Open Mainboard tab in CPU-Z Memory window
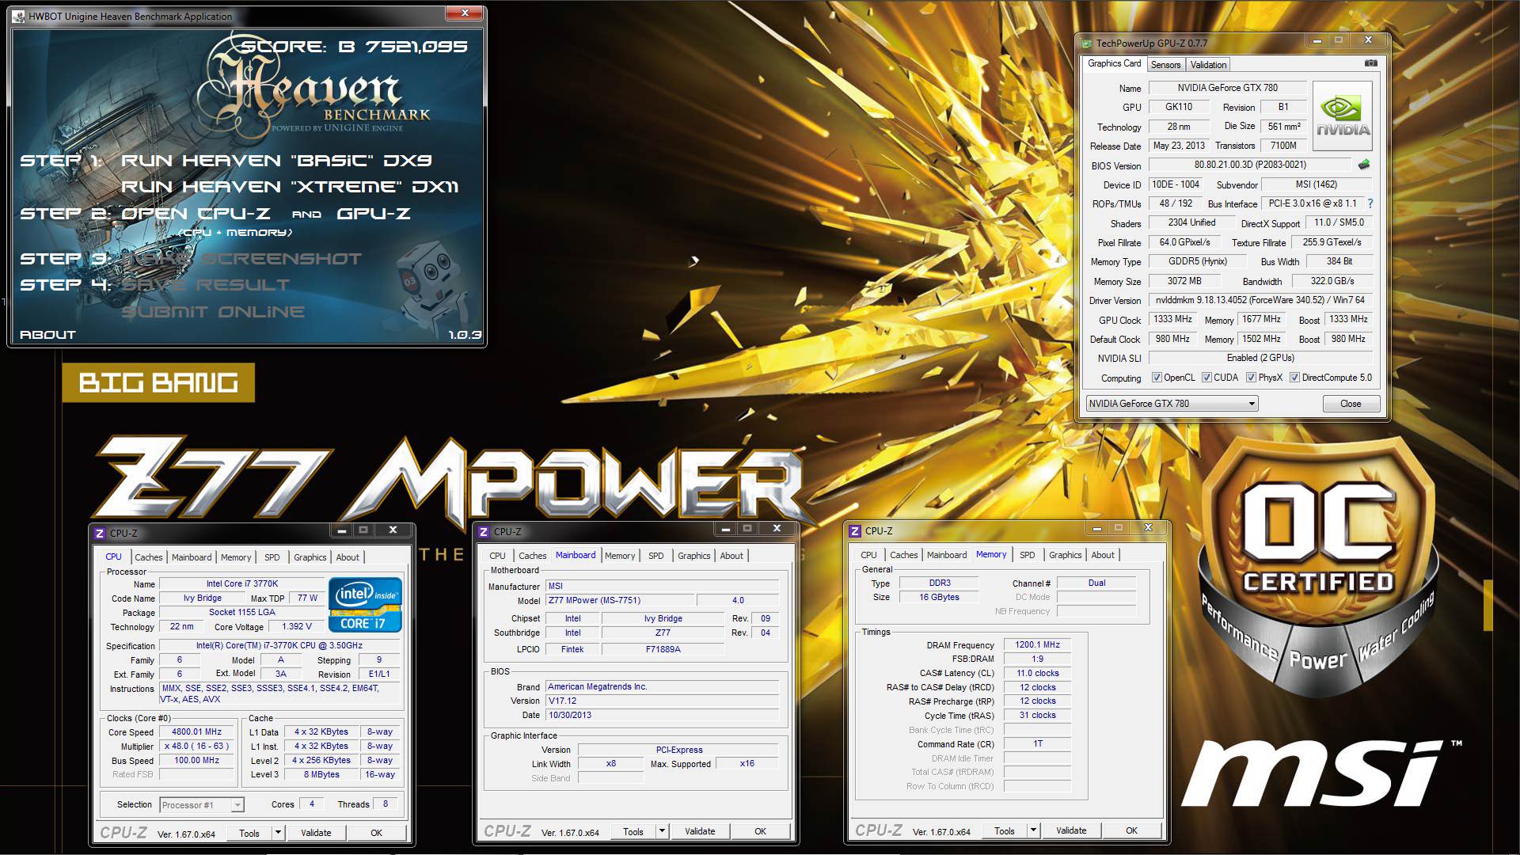This screenshot has height=855, width=1520. click(947, 555)
